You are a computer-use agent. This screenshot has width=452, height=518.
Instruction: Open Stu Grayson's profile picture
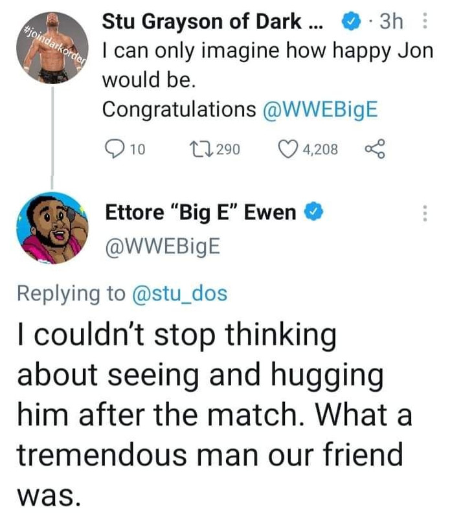52,48
